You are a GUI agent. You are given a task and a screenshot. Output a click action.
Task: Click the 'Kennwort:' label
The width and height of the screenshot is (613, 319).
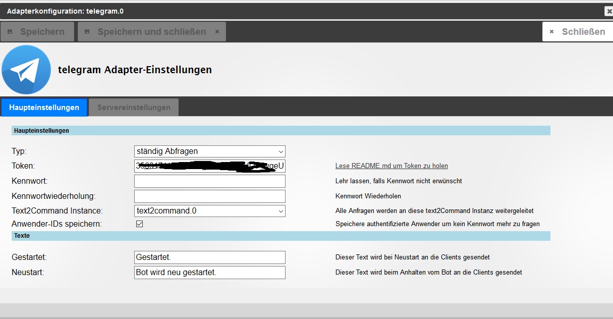pos(29,181)
